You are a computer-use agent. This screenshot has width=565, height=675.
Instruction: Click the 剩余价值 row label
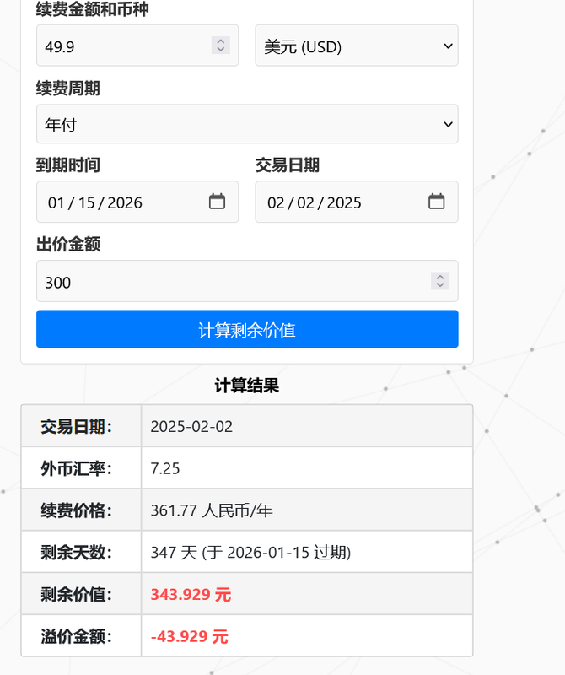(x=76, y=595)
